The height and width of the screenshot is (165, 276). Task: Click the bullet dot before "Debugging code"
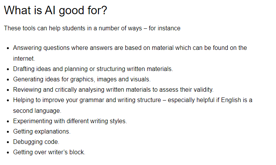(x=8, y=142)
